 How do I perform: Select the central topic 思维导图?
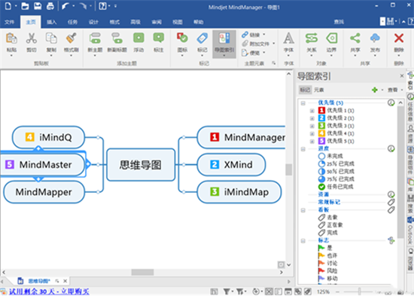141,165
